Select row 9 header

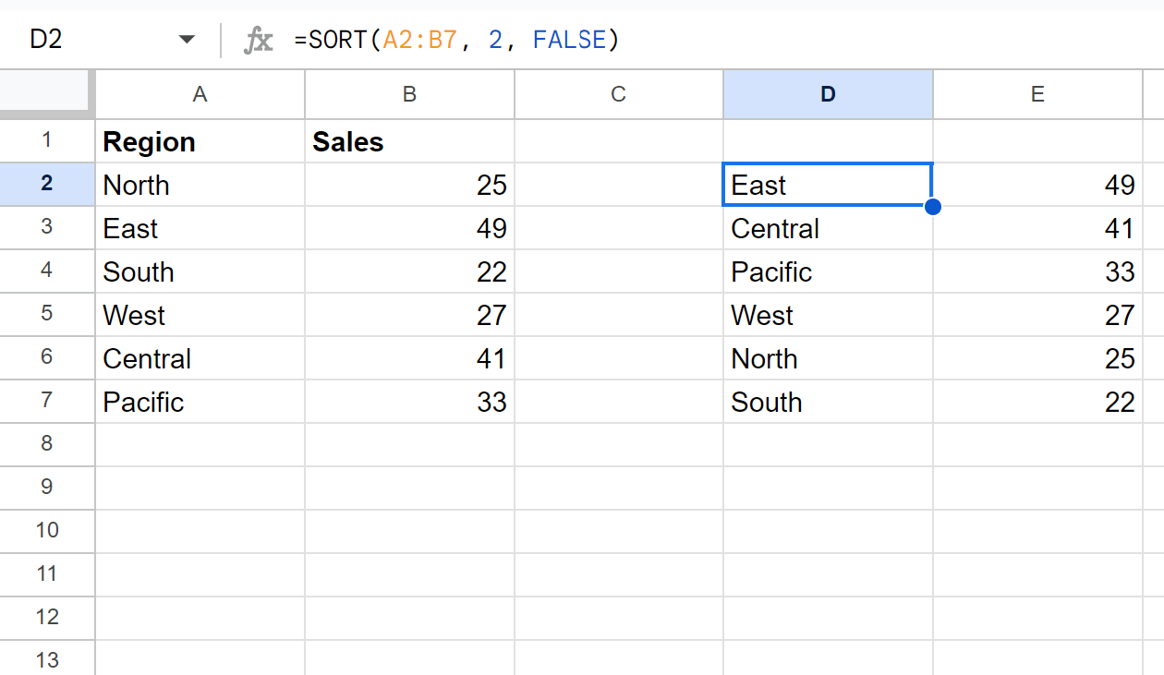coord(47,488)
